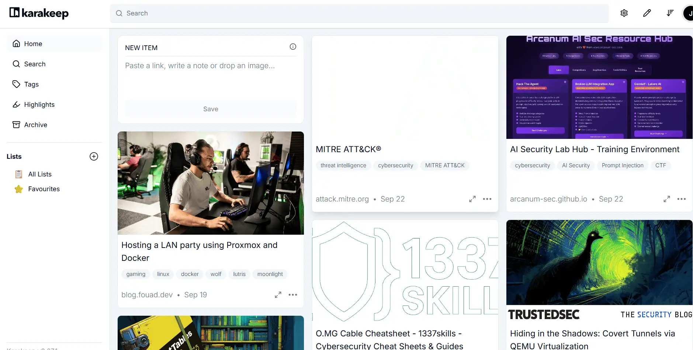This screenshot has width=693, height=350.
Task: Focus the top Search field
Action: click(x=359, y=13)
